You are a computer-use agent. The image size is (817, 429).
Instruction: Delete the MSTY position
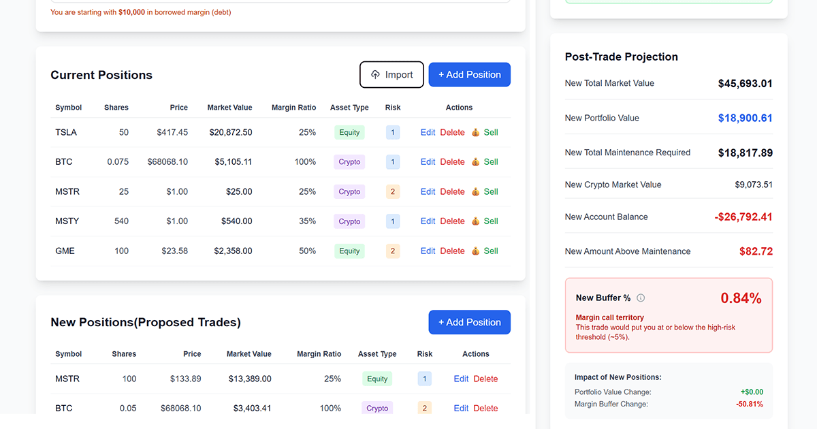pyautogui.click(x=452, y=221)
